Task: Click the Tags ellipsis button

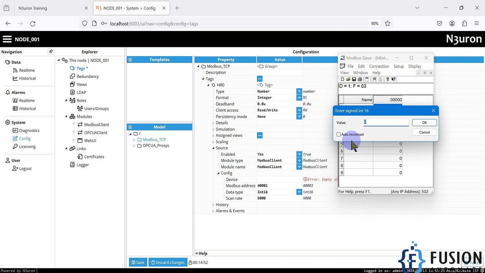Action: pos(260,79)
